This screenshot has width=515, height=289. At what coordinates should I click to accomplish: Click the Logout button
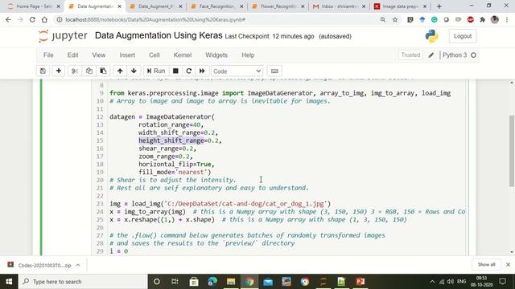click(x=463, y=36)
